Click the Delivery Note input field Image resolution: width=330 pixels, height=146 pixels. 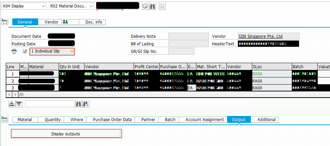pos(189,36)
